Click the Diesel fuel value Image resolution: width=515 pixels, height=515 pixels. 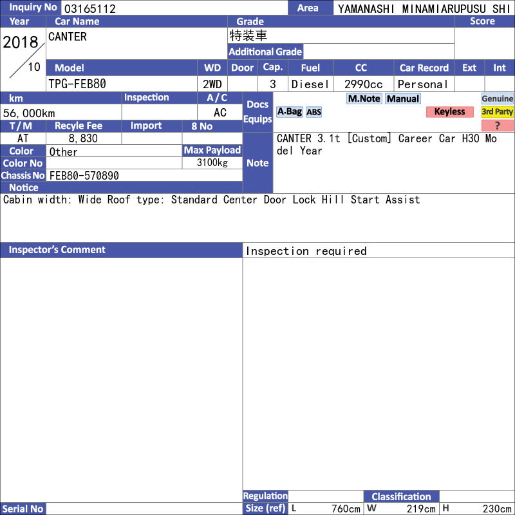[310, 84]
